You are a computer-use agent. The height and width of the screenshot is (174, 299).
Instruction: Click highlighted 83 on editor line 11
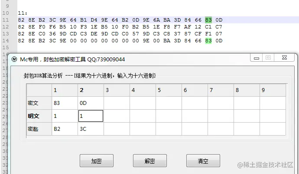(x=208, y=20)
